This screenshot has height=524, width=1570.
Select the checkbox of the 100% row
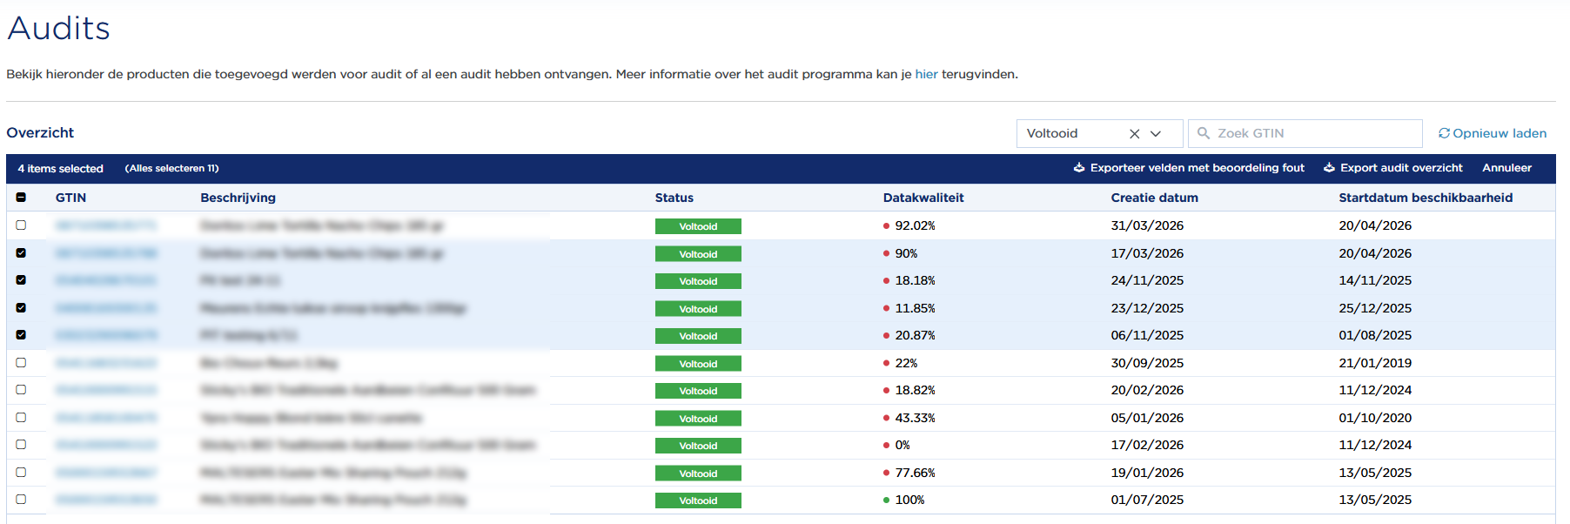21,500
